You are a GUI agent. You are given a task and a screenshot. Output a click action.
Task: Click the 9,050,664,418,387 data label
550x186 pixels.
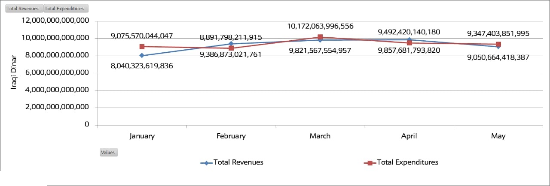498,57
